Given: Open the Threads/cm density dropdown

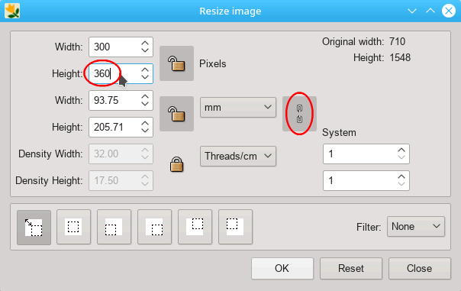Looking at the screenshot, I should [x=238, y=156].
